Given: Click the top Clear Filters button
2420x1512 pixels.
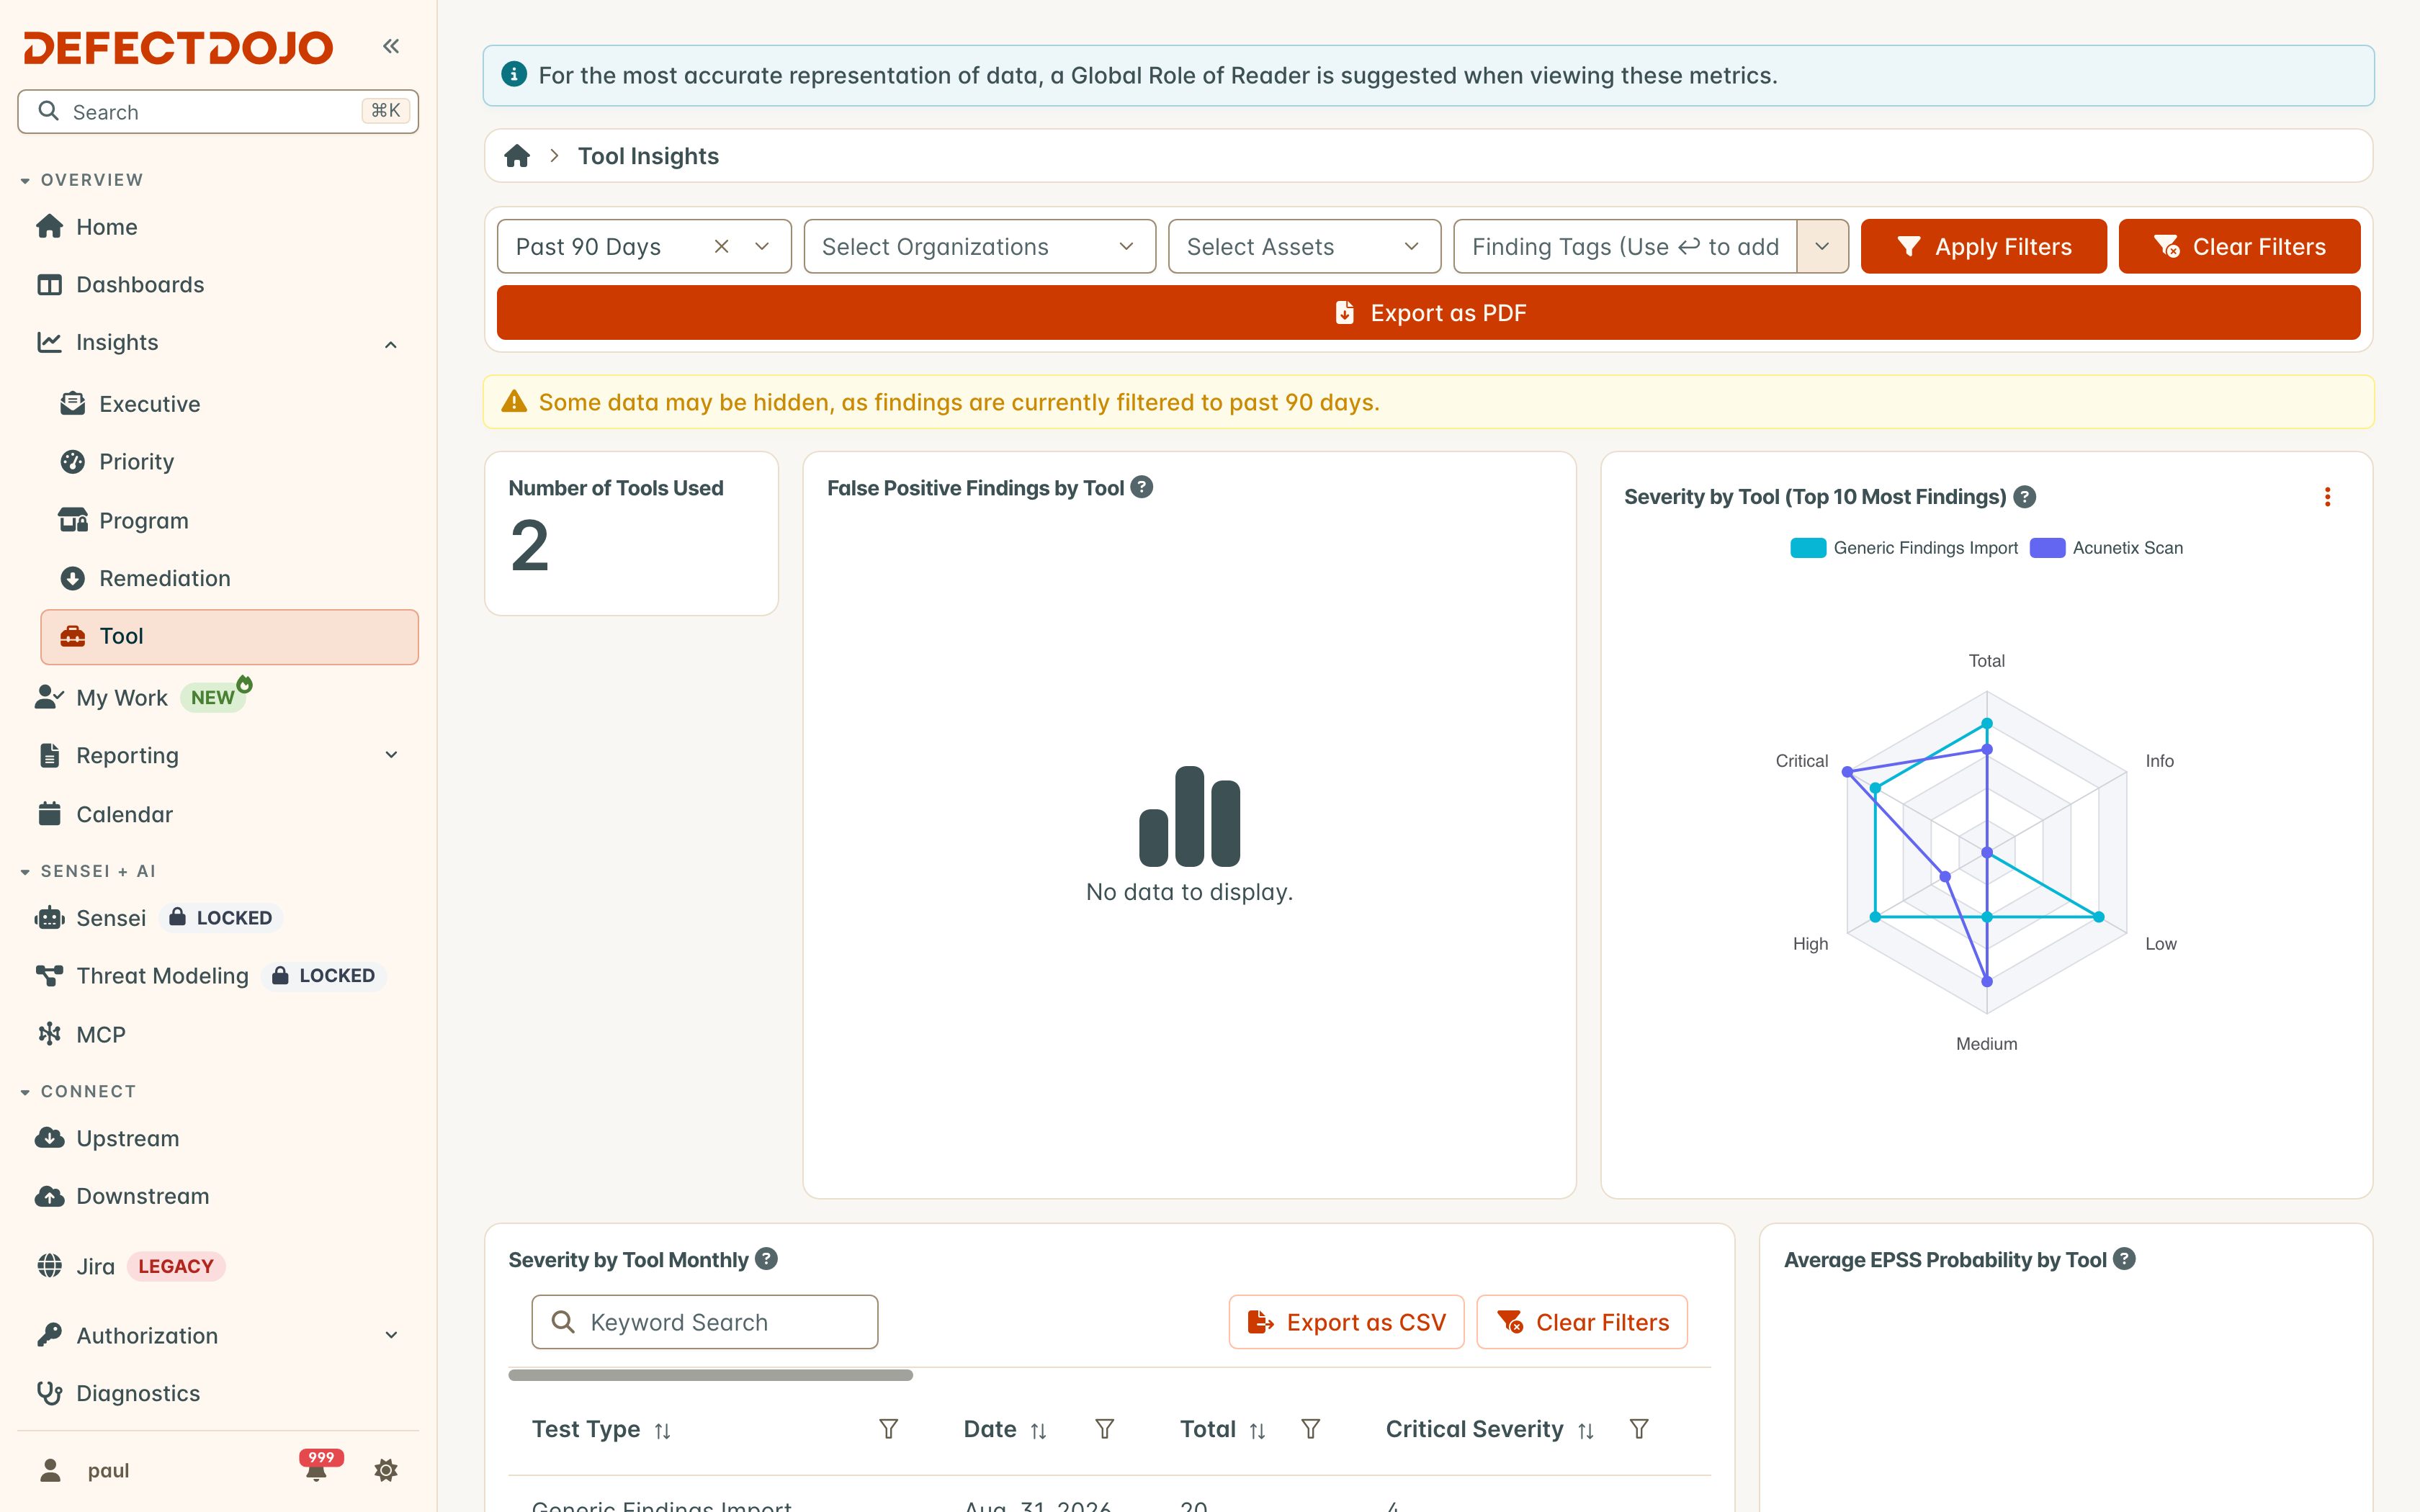Looking at the screenshot, I should pyautogui.click(x=2239, y=246).
